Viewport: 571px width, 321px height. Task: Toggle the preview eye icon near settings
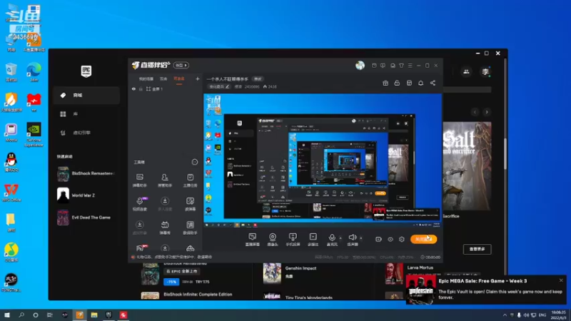pos(390,240)
